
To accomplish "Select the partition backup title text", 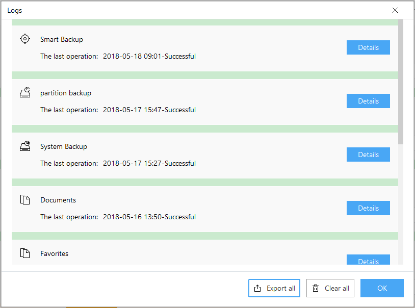I will tap(66, 93).
